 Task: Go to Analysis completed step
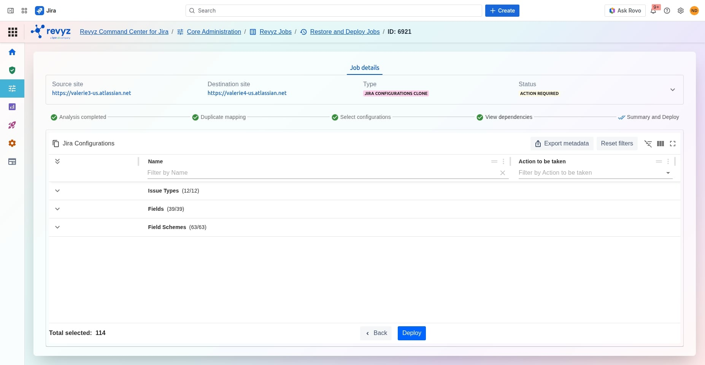point(79,117)
